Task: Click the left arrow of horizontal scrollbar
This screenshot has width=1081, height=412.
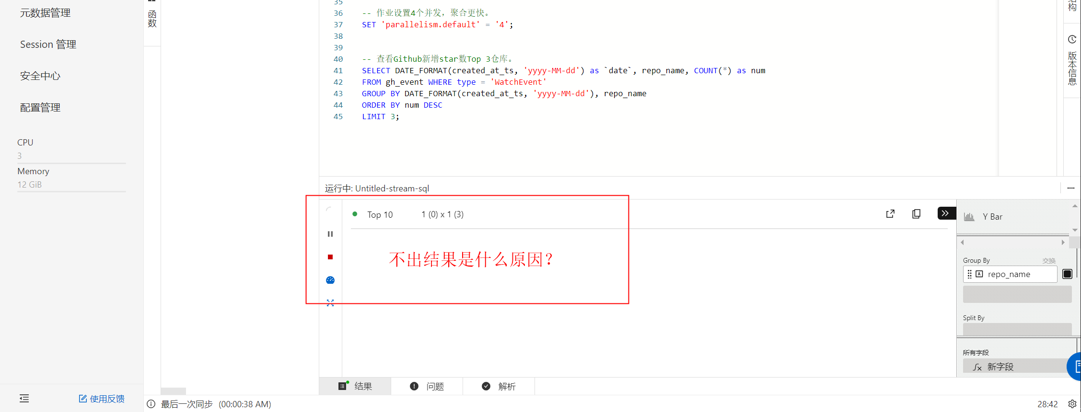Action: (x=962, y=242)
